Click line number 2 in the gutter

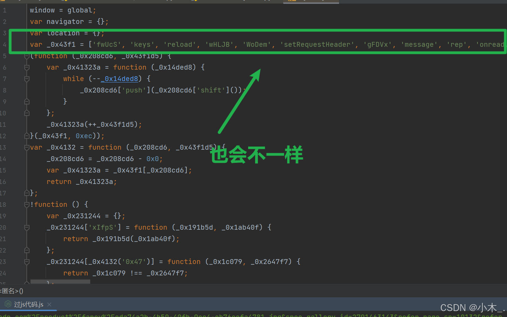5,22
